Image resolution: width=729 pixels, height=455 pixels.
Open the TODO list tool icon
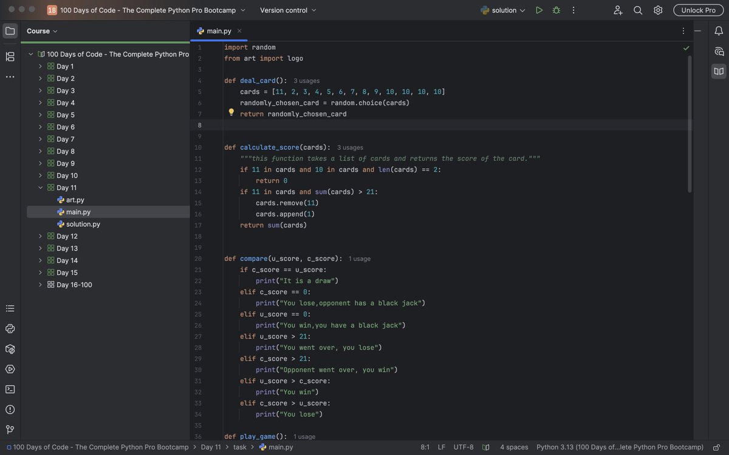pos(10,309)
